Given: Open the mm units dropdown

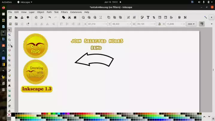Looking at the screenshot, I should (191, 24).
